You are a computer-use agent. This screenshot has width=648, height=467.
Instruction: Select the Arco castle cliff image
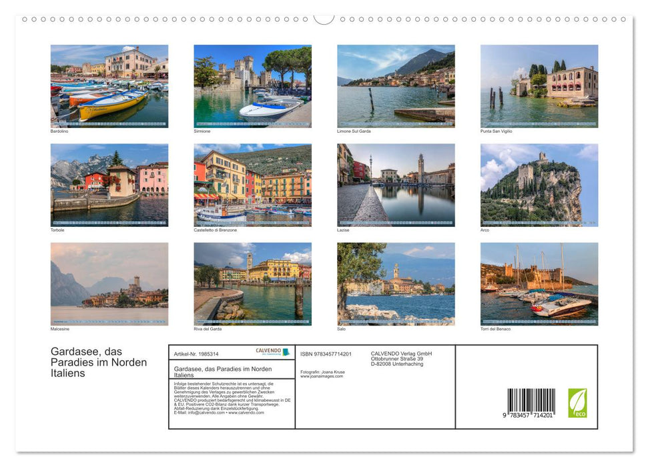[539, 185]
